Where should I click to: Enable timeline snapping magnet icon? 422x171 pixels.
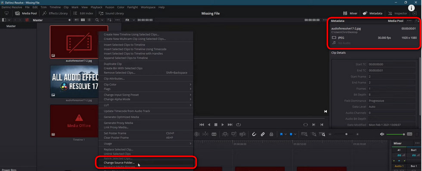pos(254,134)
